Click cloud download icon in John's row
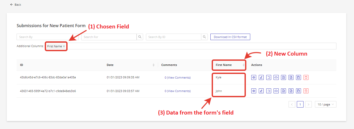This screenshot has height=129, width=354. pyautogui.click(x=276, y=91)
